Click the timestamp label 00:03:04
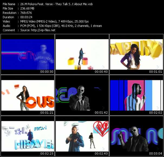 point(156,154)
